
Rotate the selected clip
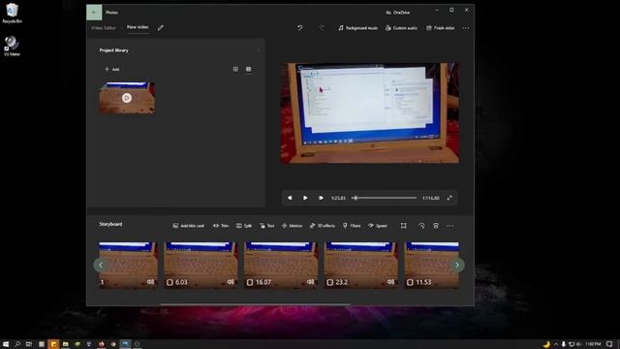421,226
